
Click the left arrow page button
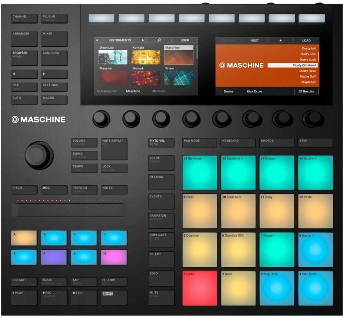24,74
